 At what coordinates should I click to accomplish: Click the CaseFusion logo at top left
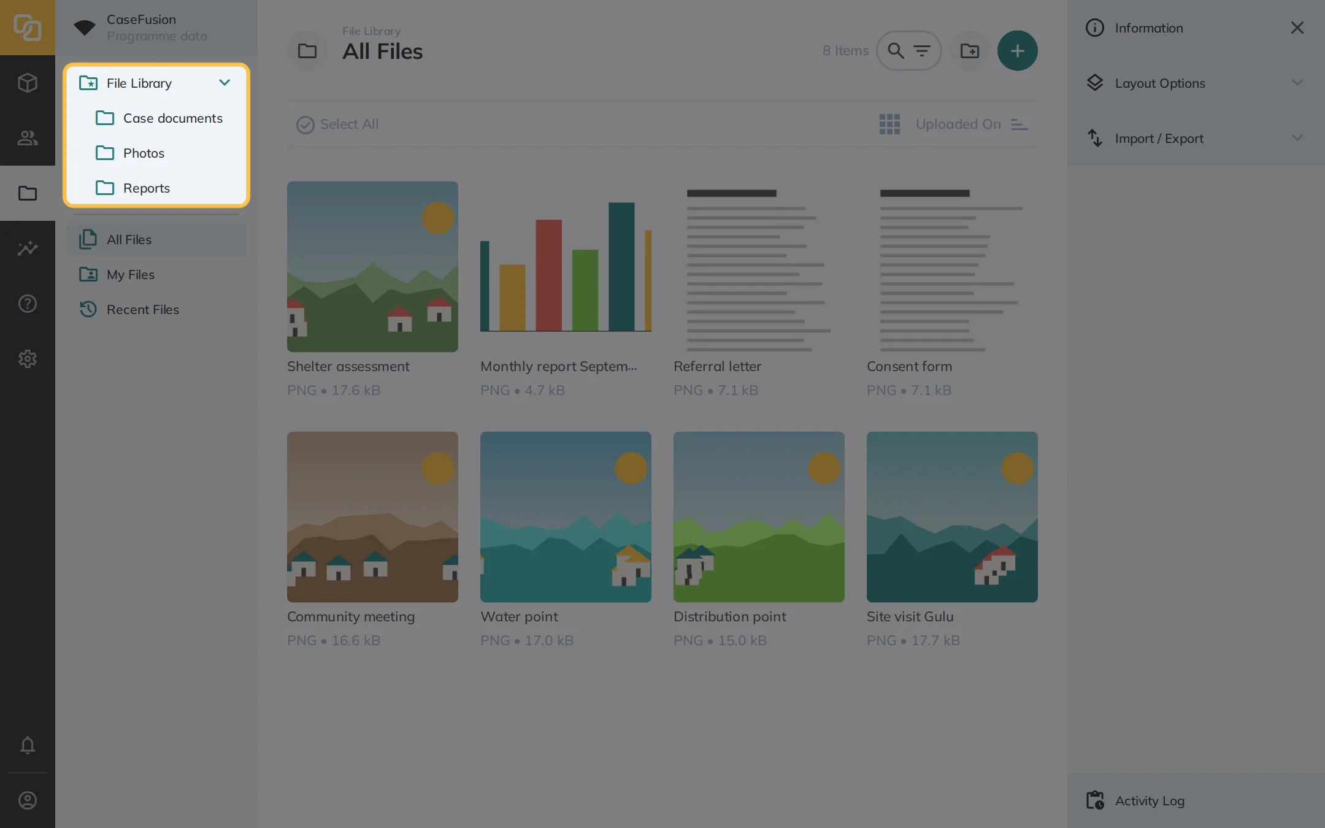[x=28, y=28]
